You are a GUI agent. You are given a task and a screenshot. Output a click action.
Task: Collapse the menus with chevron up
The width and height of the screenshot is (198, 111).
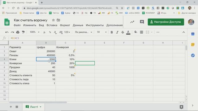tap(183, 32)
